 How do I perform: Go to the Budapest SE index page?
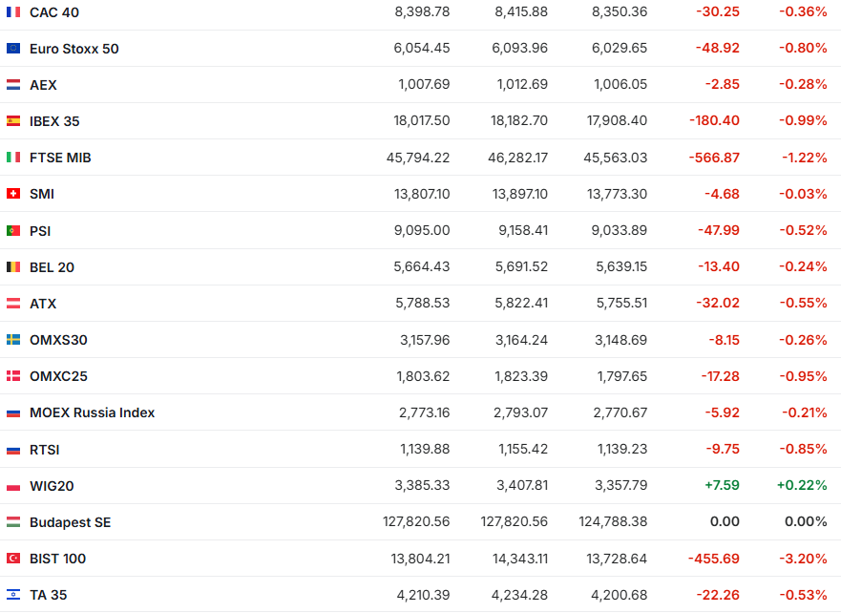[70, 522]
